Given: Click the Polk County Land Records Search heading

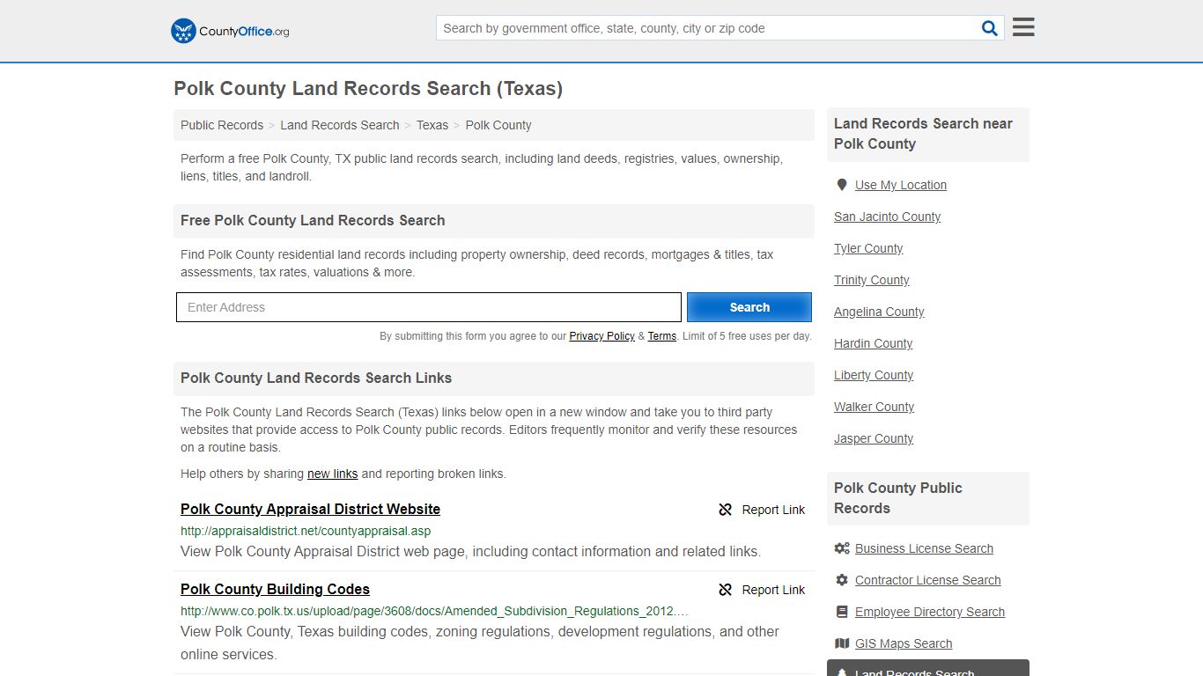Looking at the screenshot, I should [x=368, y=89].
